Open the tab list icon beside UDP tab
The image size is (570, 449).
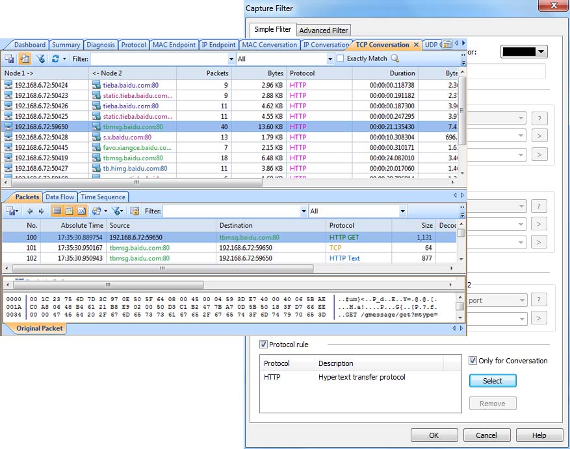[x=447, y=44]
